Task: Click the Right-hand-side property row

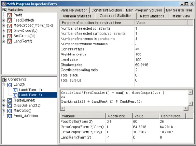Action: [126, 54]
